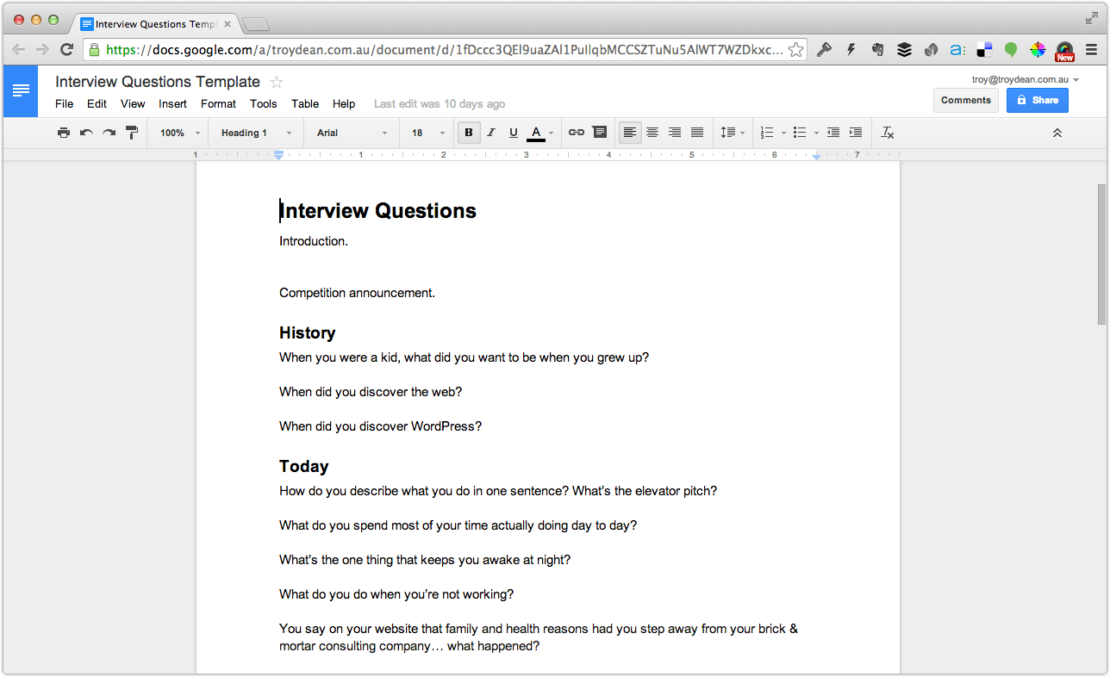
Task: Click the lightning bolt extension icon
Action: 851,49
